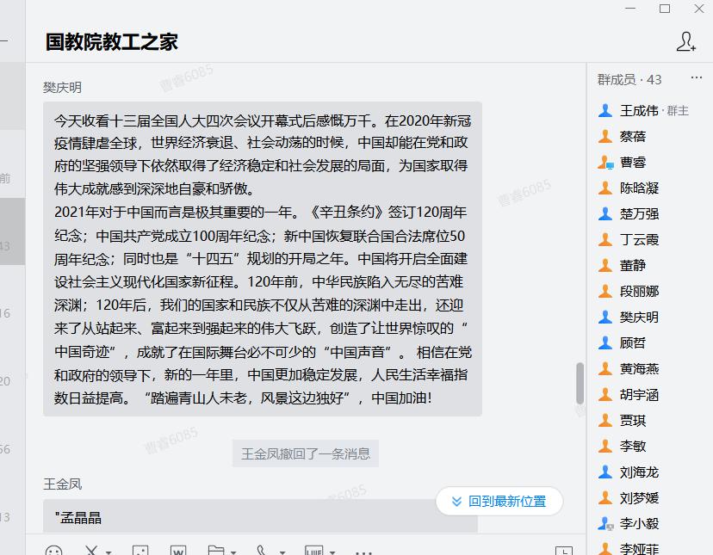The height and width of the screenshot is (555, 713).
Task: Select member 曹睿 from the list
Action: pos(632,162)
